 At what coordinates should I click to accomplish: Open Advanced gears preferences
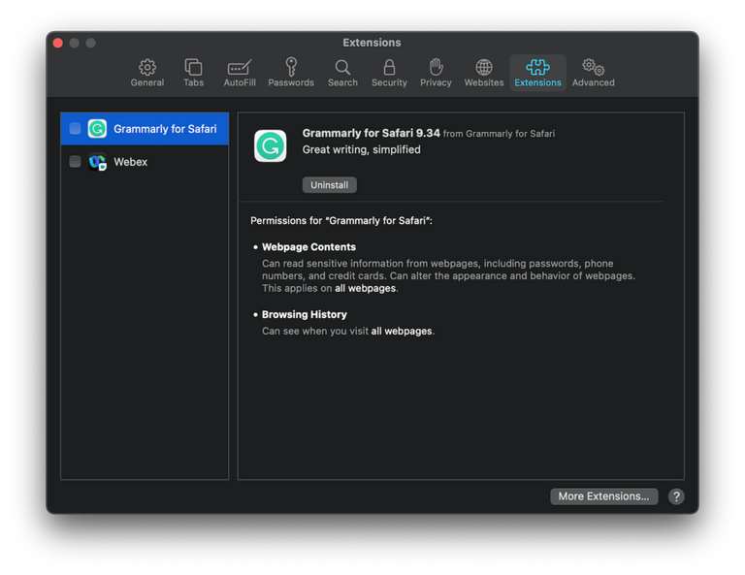point(593,73)
